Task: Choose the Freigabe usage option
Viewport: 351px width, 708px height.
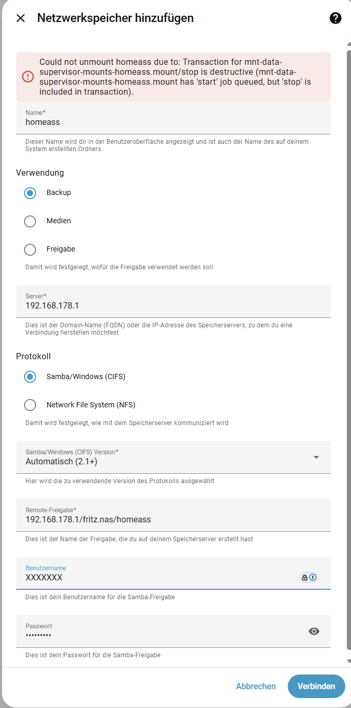Action: pos(30,249)
